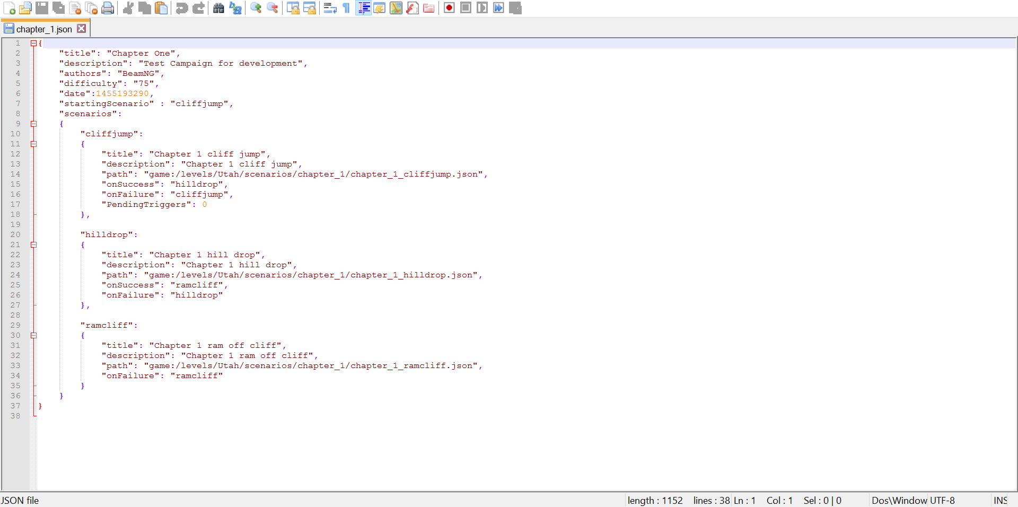Stop macro recording
The height and width of the screenshot is (507, 1018).
point(466,8)
